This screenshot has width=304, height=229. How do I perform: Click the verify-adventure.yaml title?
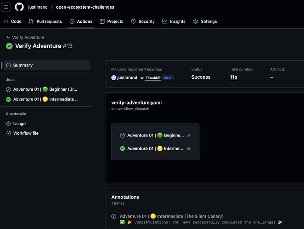pos(136,103)
